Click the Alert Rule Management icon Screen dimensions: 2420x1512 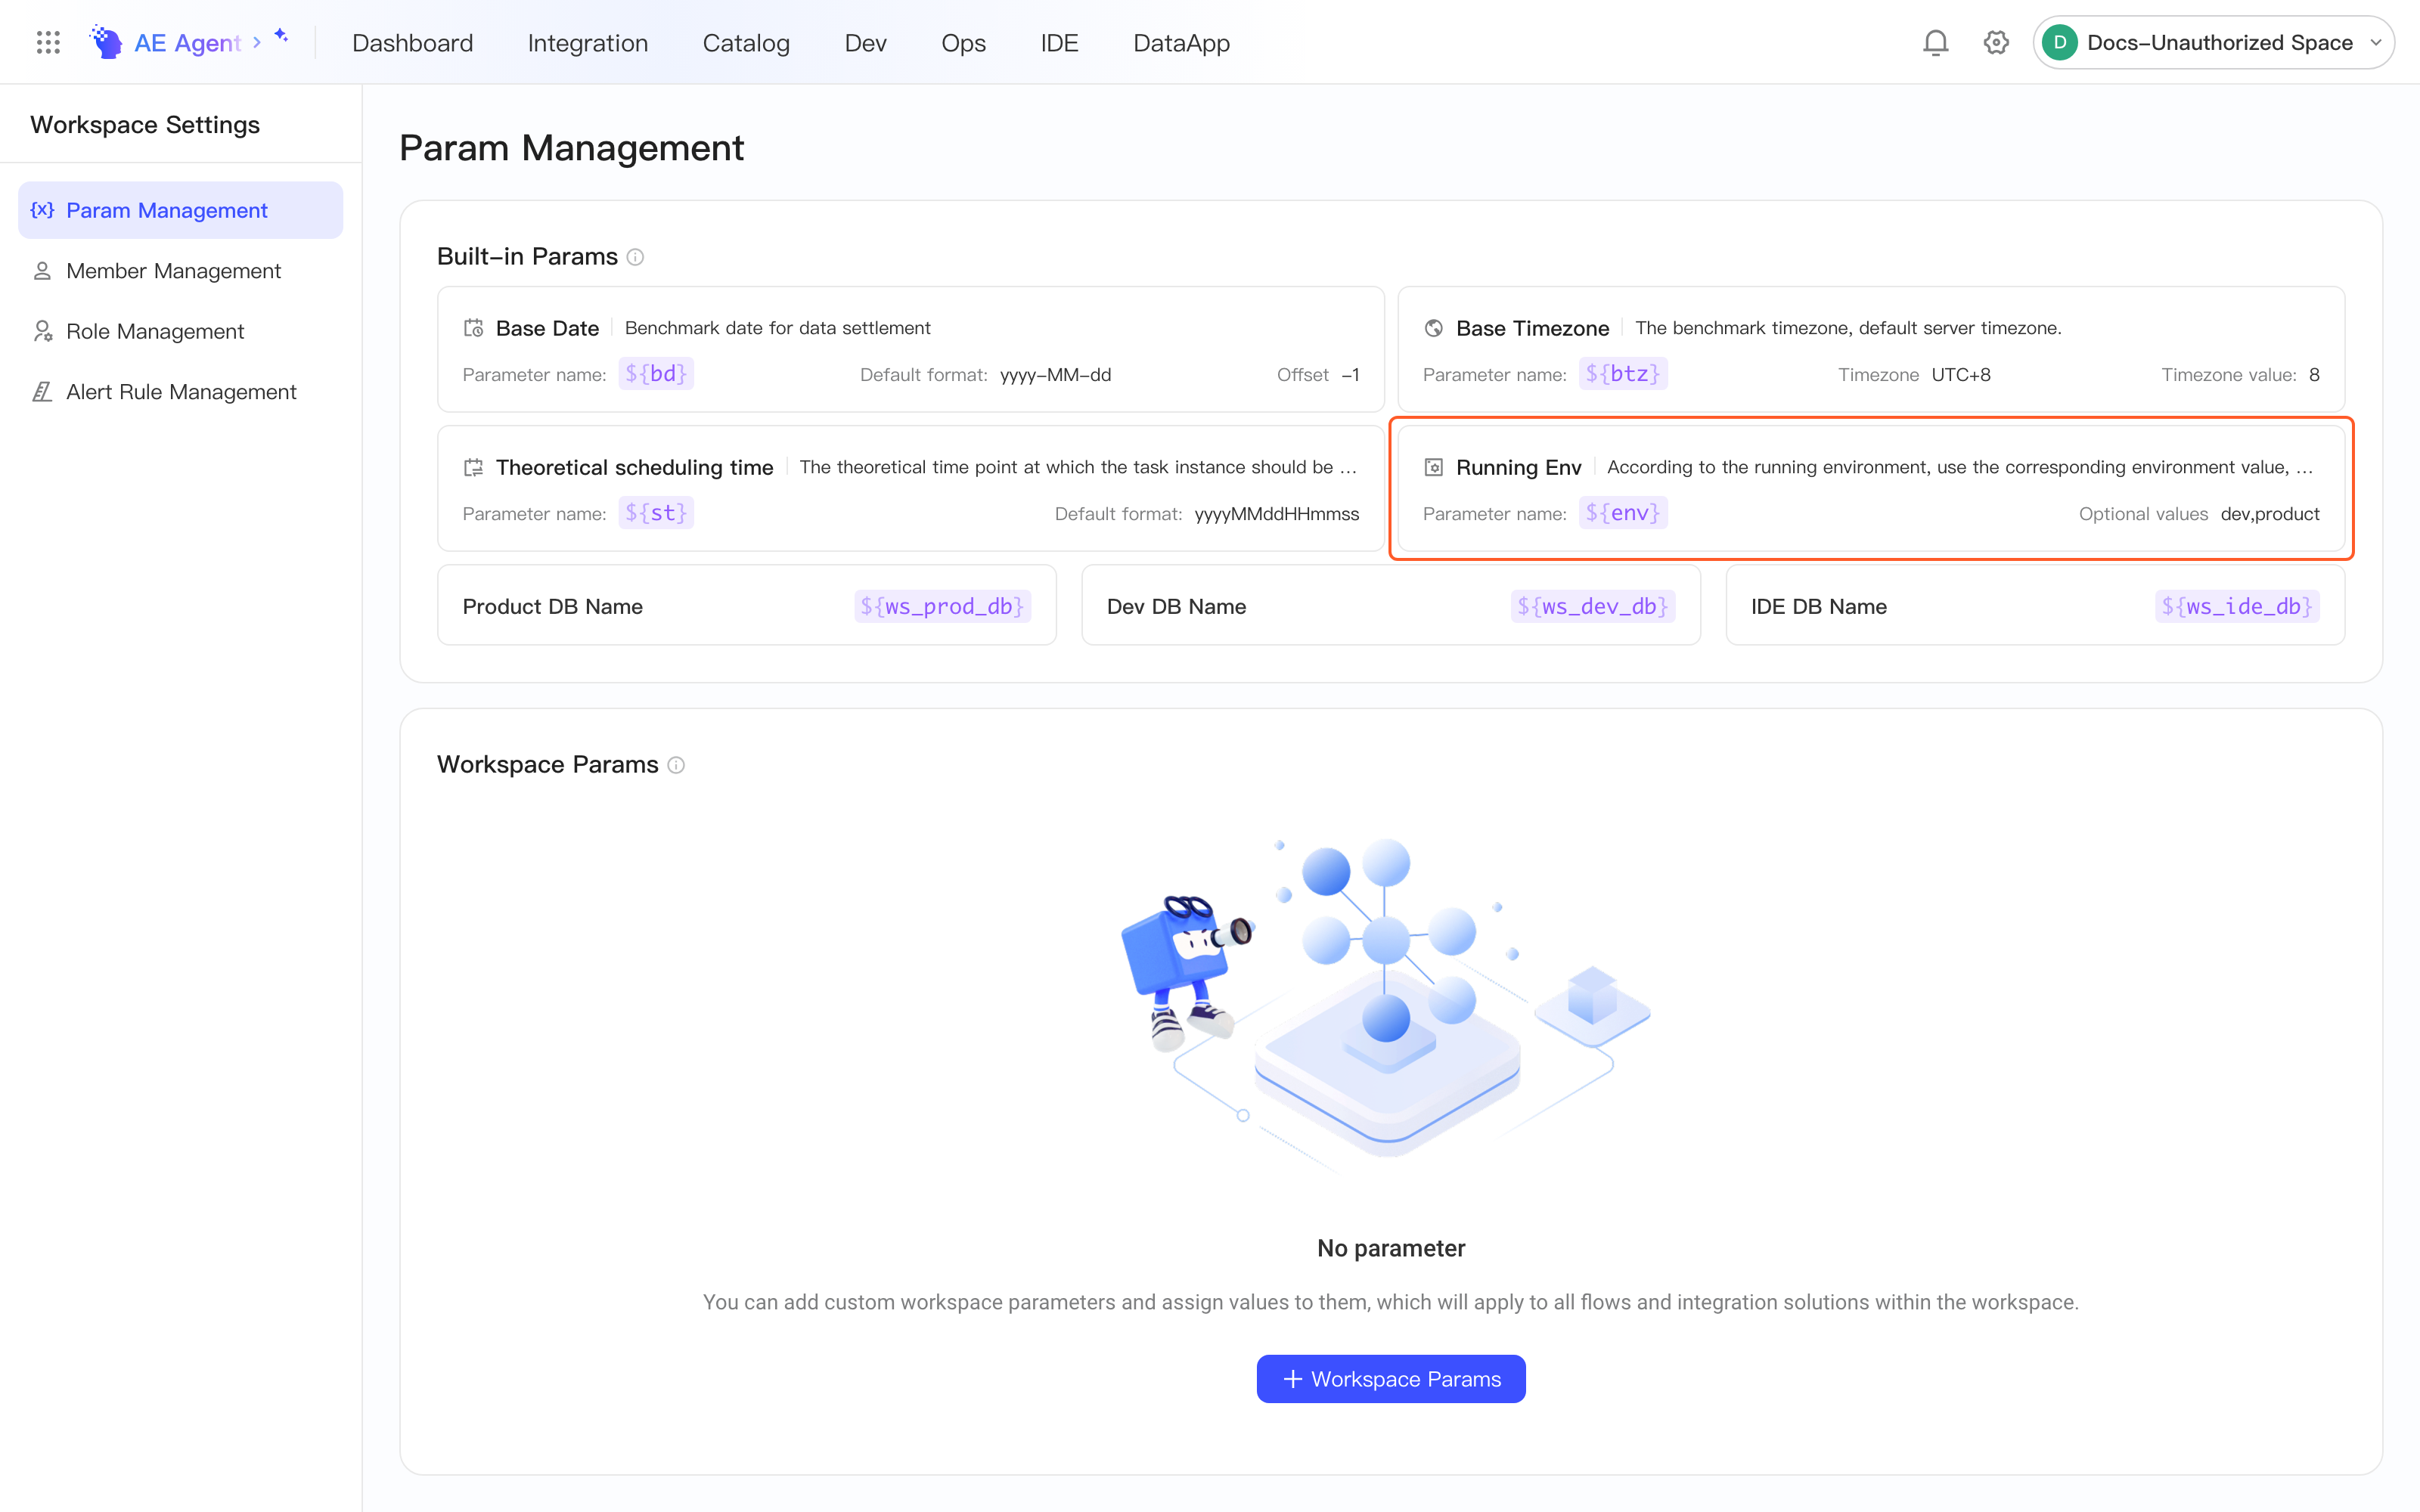coord(42,392)
